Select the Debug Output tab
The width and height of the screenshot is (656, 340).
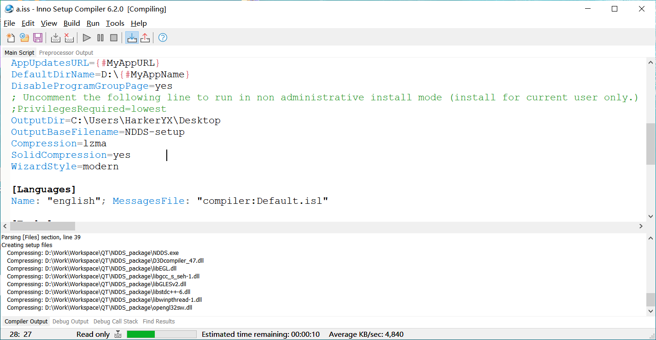tap(70, 322)
